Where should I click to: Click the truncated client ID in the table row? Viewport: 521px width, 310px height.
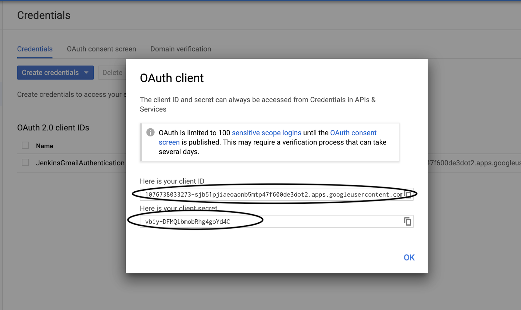click(474, 163)
